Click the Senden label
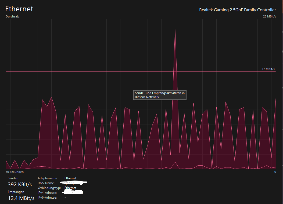Viewport: 283px width, 204px height. click(13, 178)
